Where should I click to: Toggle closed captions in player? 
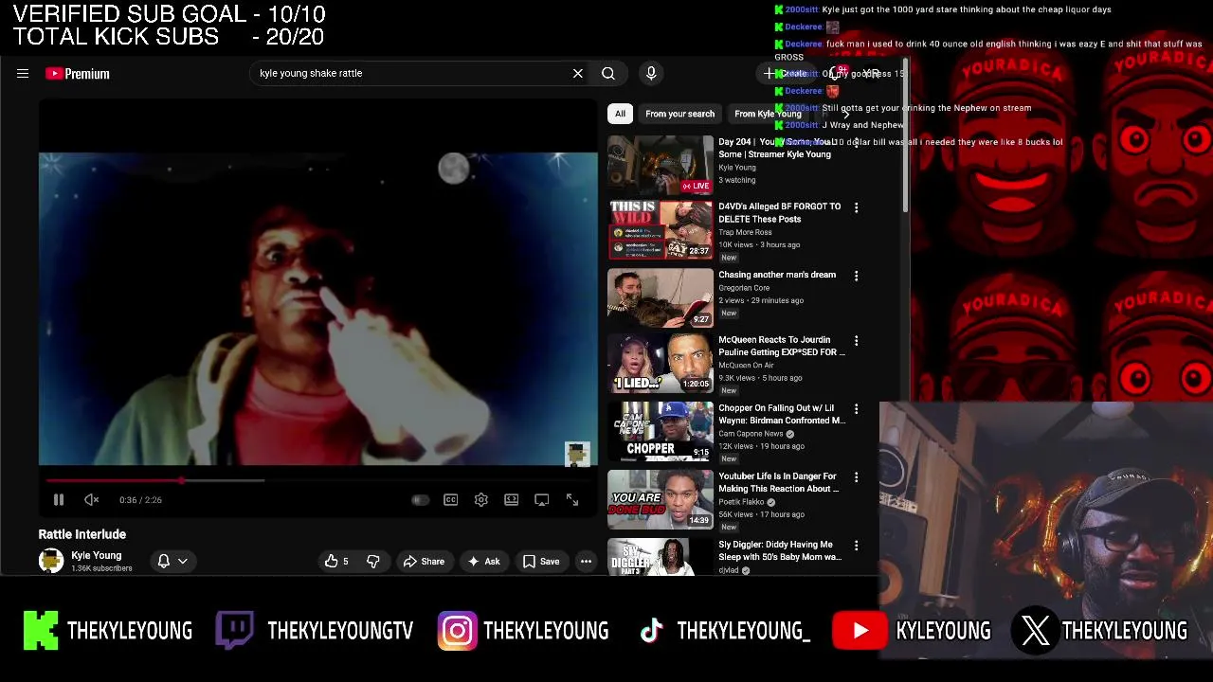[451, 500]
